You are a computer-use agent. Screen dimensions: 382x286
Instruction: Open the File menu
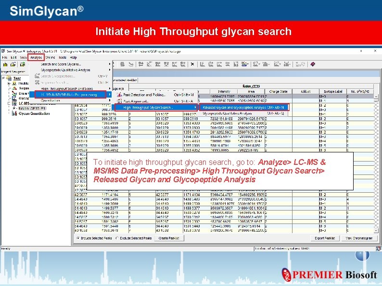[5, 58]
